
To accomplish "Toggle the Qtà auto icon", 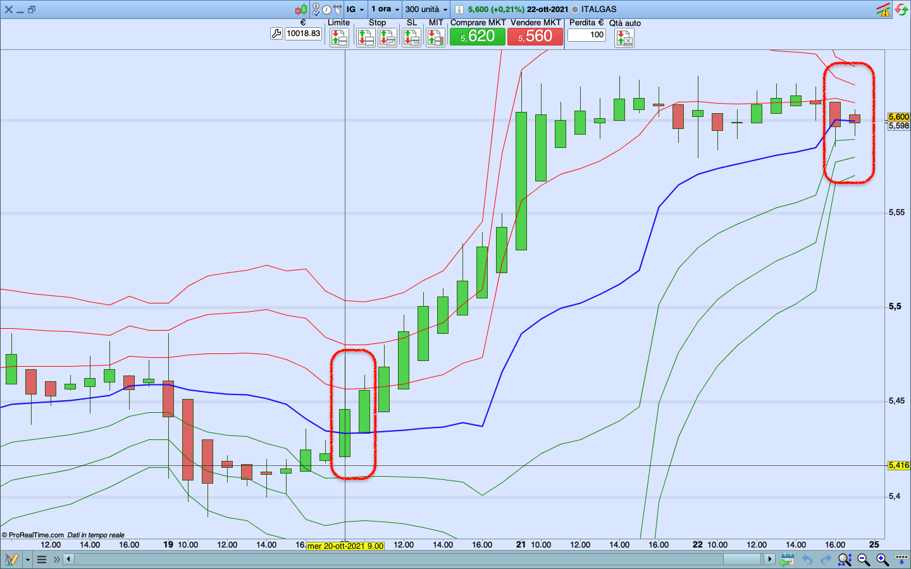I will pyautogui.click(x=624, y=38).
